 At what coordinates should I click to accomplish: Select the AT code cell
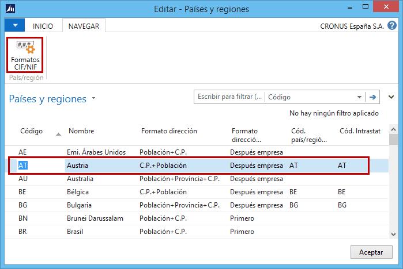[23, 166]
